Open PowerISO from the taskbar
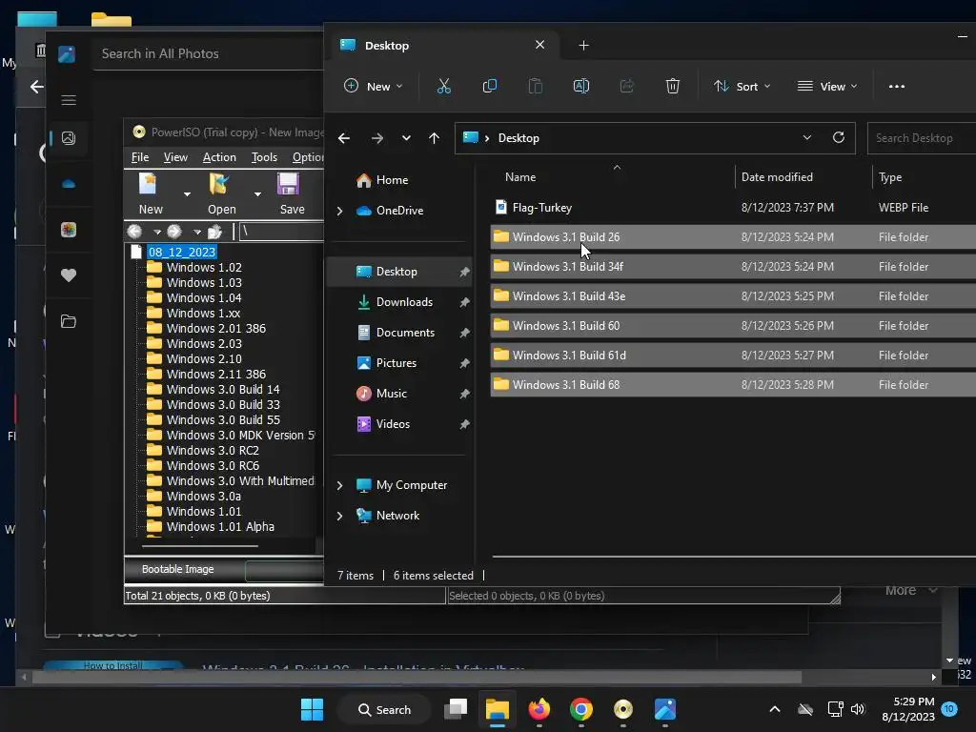The width and height of the screenshot is (976, 732). (x=623, y=709)
